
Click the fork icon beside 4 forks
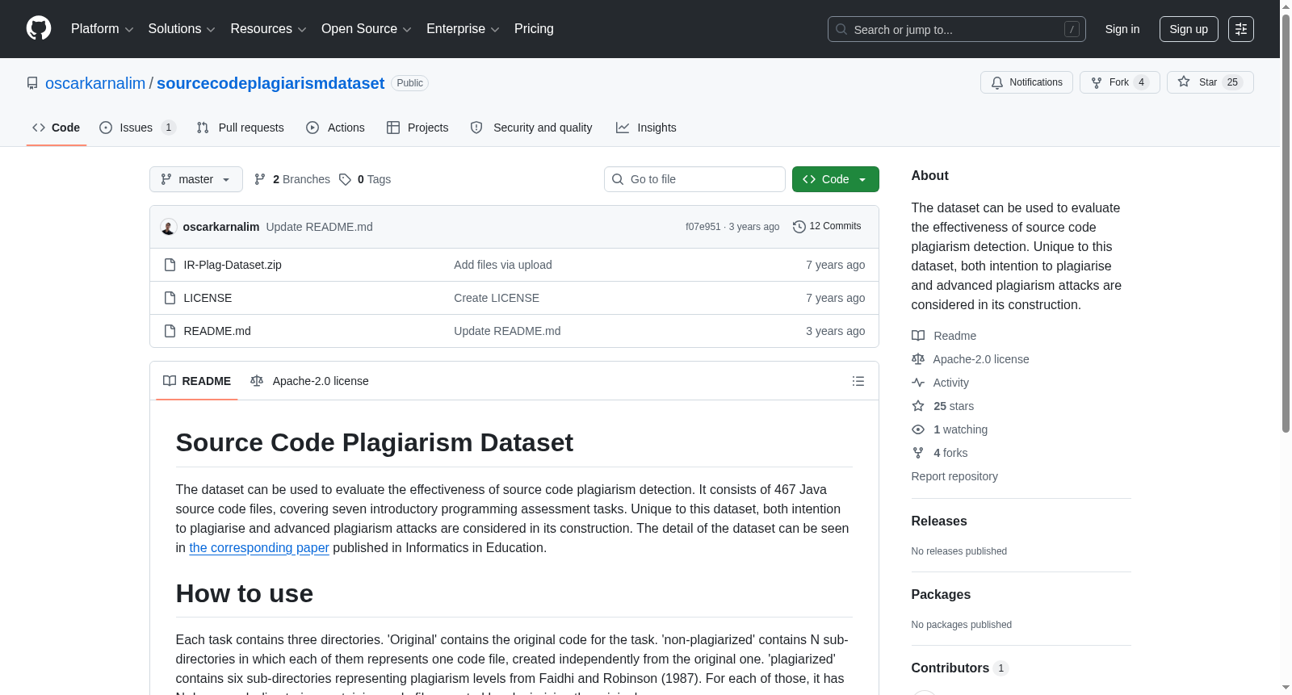[x=918, y=453]
